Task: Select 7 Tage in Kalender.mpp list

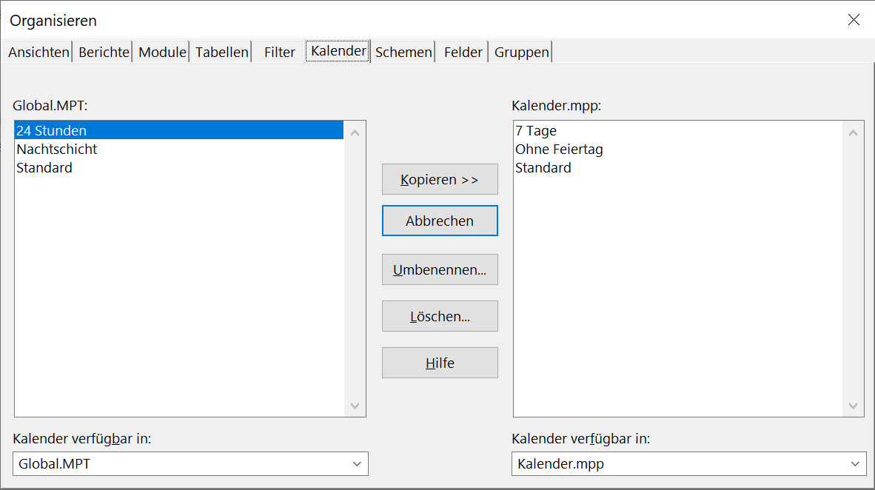Action: tap(677, 130)
